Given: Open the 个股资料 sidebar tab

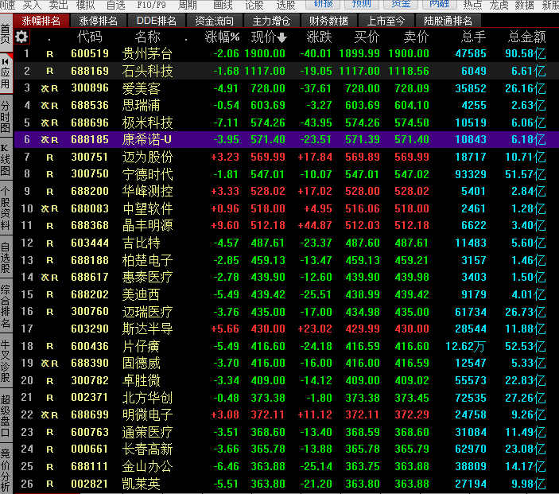Looking at the screenshot, I should tap(6, 208).
